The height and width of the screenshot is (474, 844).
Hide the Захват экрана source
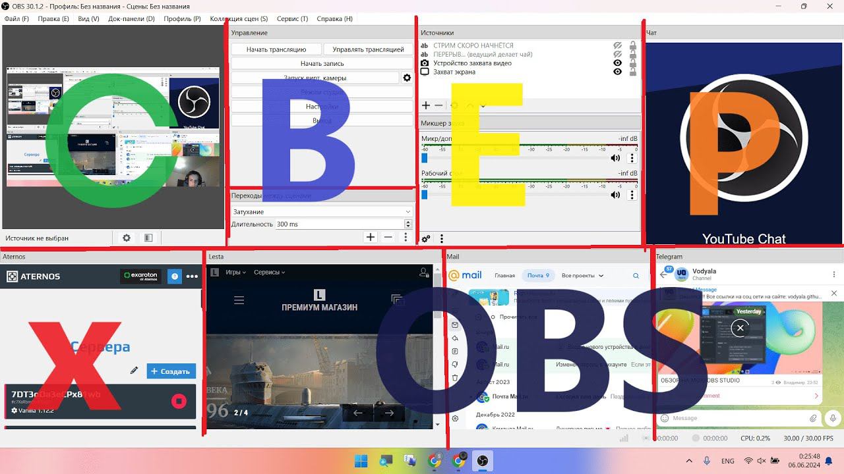[618, 72]
